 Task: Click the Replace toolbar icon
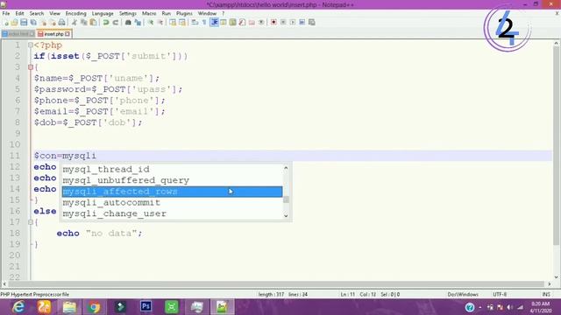138,23
